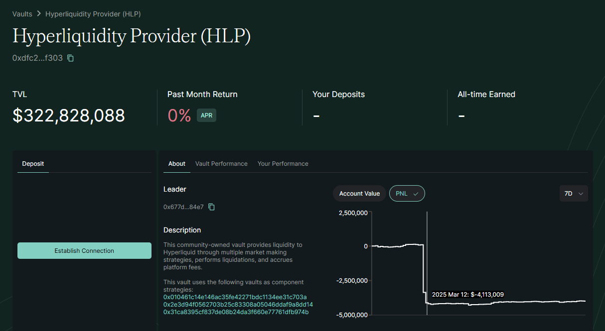Screen dimensions: 605x331
Task: Click the checkmark icon in PNL chip
Action: (416, 194)
